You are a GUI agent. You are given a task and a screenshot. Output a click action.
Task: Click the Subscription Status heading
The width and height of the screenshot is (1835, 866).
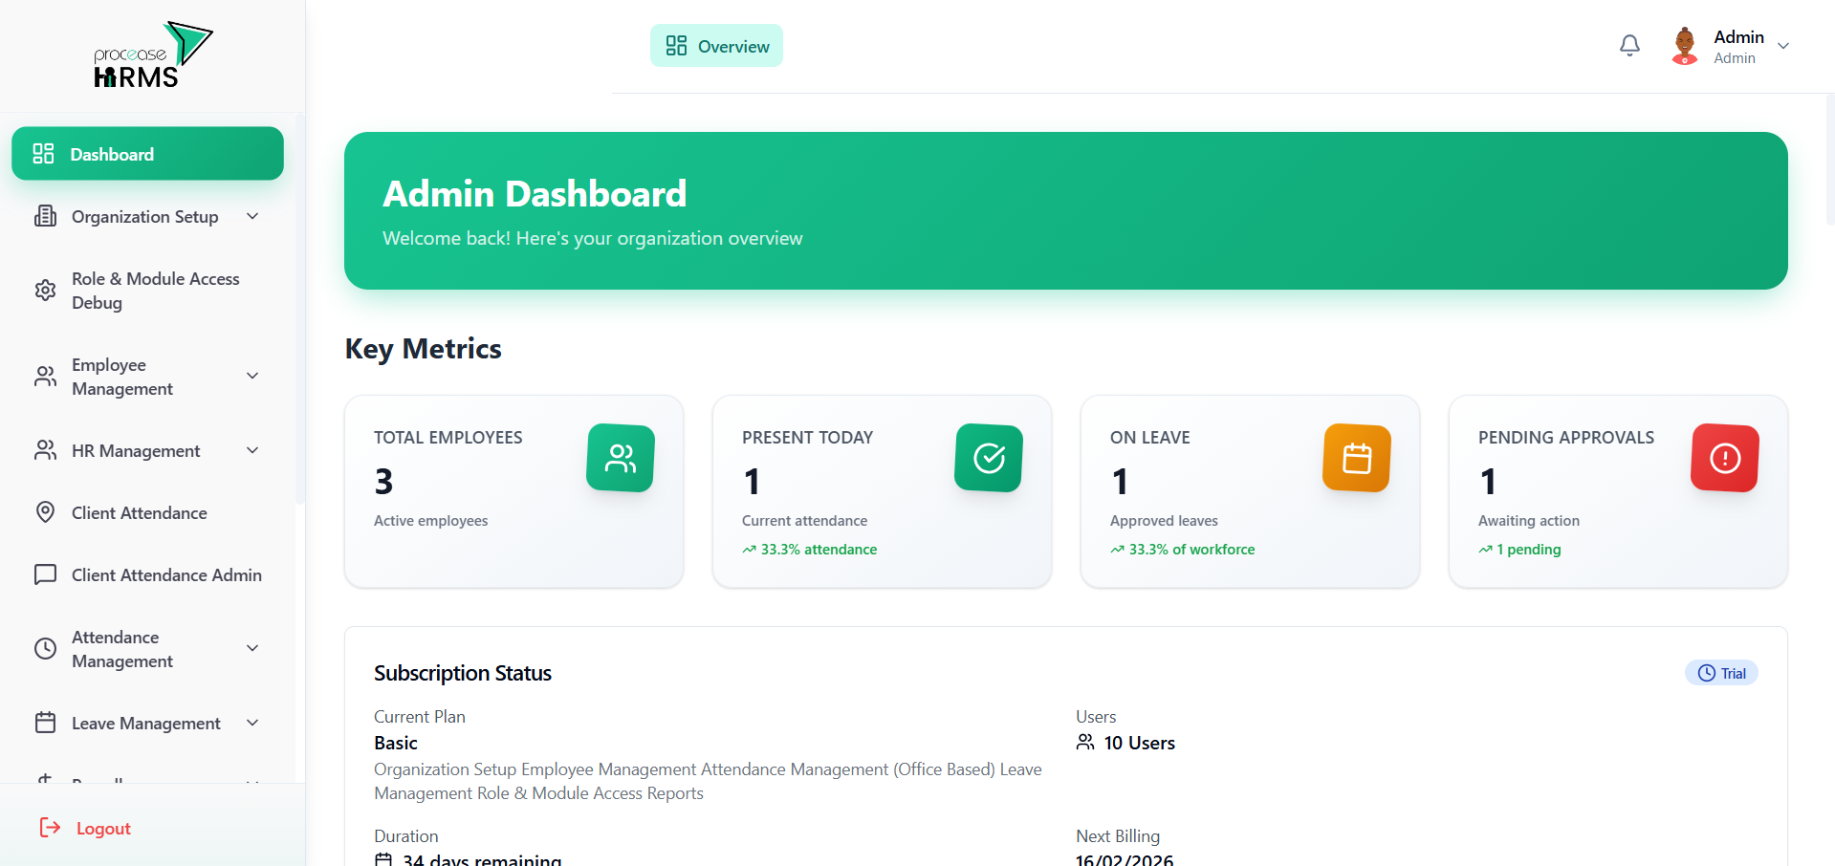click(463, 673)
